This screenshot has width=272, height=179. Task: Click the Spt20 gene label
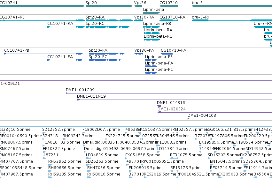pos(91,3)
